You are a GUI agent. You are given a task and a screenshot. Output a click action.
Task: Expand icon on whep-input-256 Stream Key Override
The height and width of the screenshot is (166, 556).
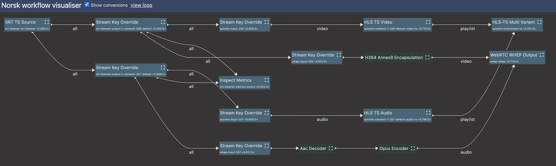(339, 55)
